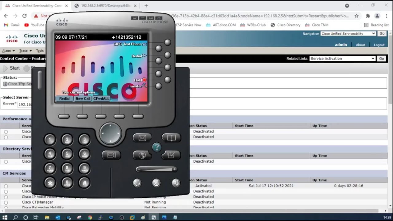Open a new browser tab
The height and width of the screenshot is (221, 393).
[146, 6]
